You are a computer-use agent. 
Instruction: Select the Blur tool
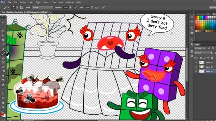(x=3, y=76)
